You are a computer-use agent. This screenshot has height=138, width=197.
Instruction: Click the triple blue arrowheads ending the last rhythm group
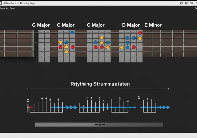[165, 107]
